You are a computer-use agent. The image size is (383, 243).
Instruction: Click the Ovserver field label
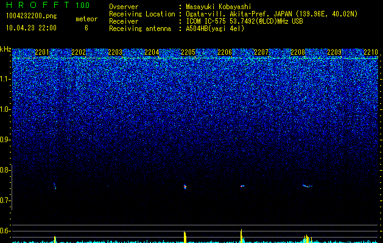click(x=124, y=7)
